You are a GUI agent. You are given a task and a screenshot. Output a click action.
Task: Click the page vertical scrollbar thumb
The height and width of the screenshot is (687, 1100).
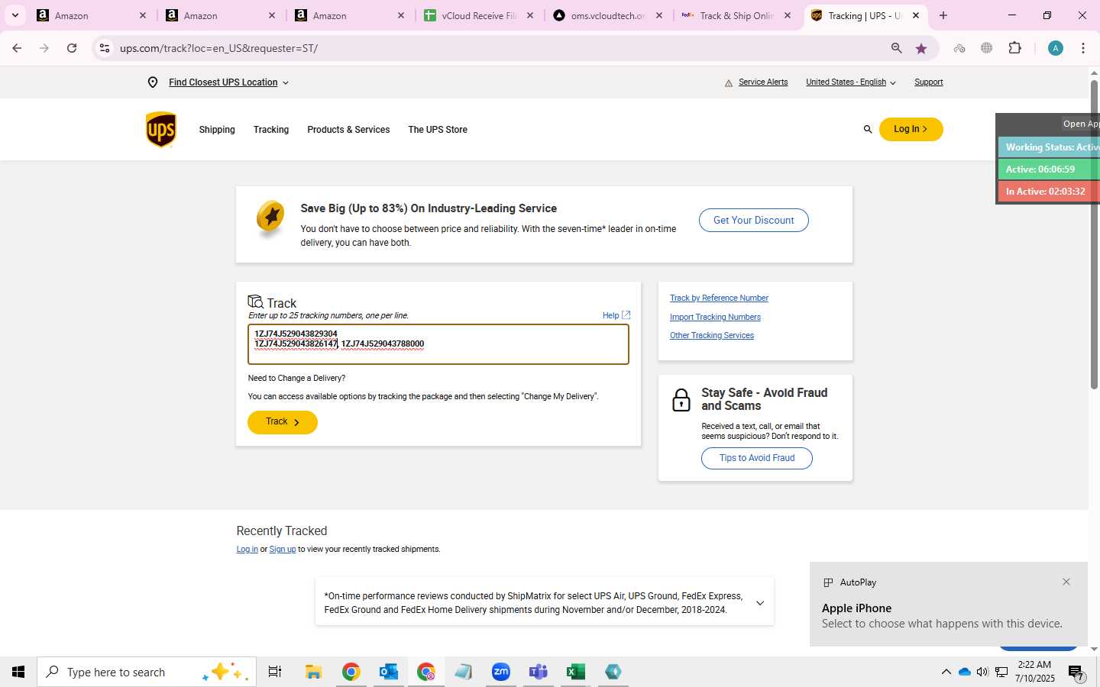(1094, 233)
